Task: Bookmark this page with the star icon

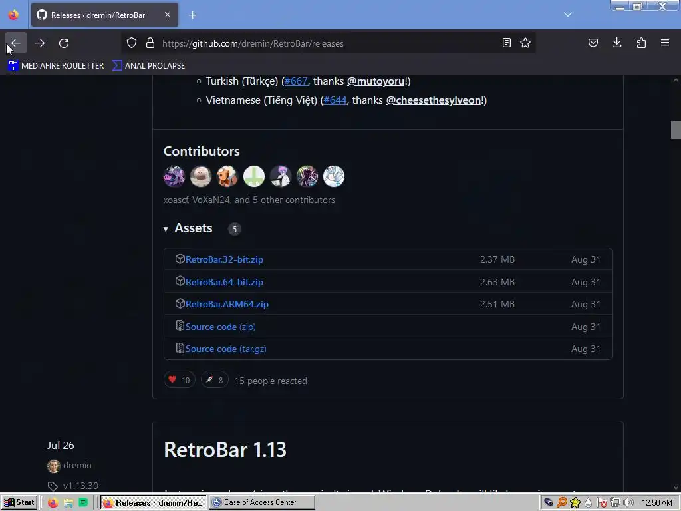Action: (x=525, y=43)
